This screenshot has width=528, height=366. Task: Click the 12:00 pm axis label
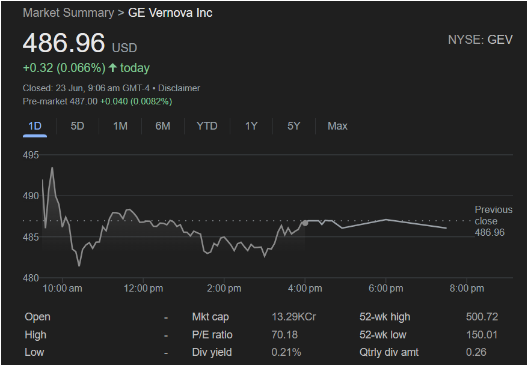tap(144, 289)
